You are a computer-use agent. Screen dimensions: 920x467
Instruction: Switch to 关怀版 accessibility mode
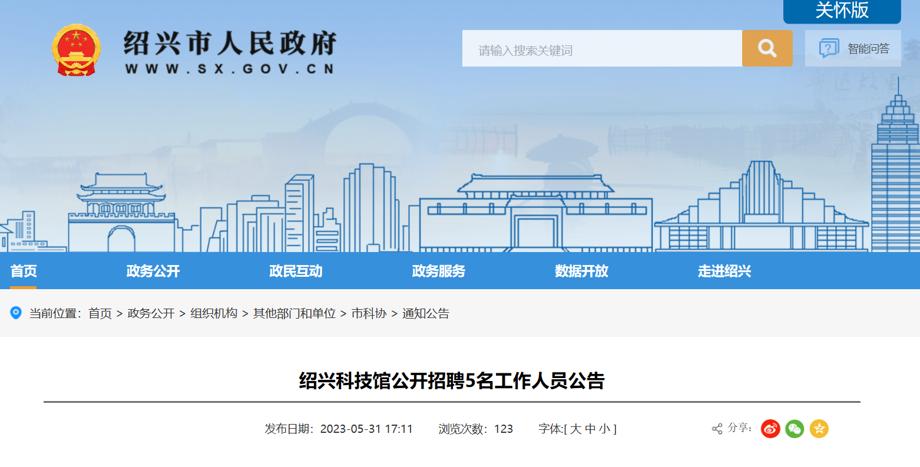tap(842, 11)
